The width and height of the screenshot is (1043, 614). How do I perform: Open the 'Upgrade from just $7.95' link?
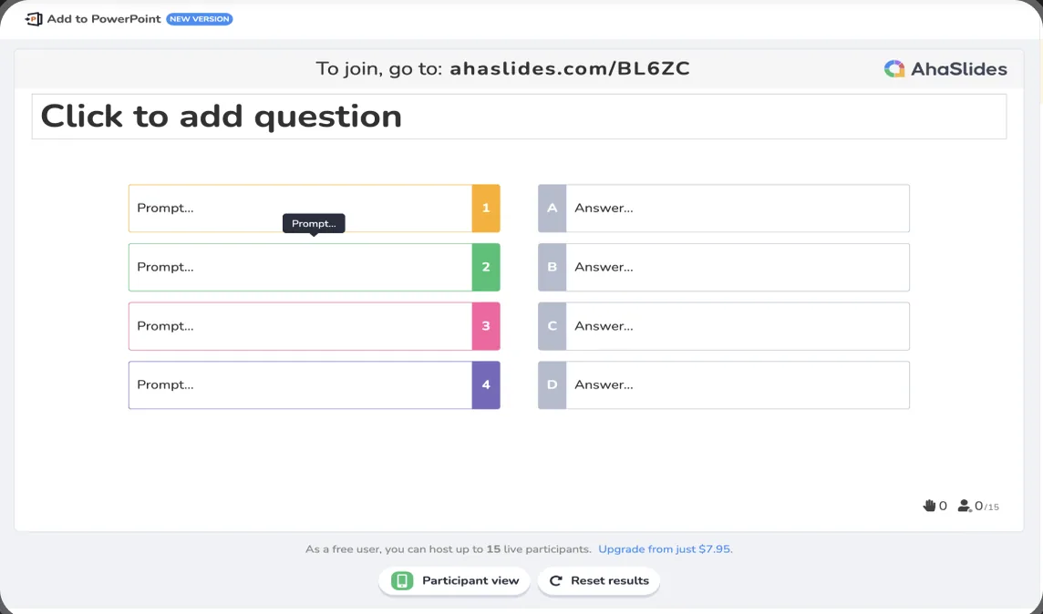(x=666, y=549)
